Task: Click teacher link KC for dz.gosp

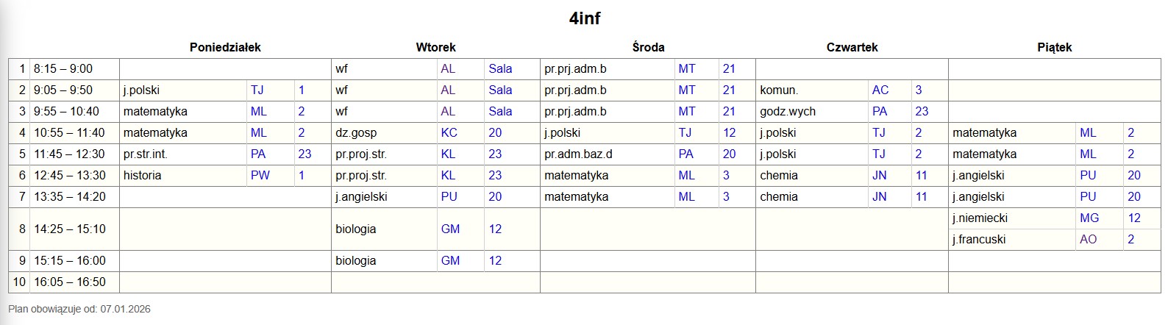Action: (449, 133)
